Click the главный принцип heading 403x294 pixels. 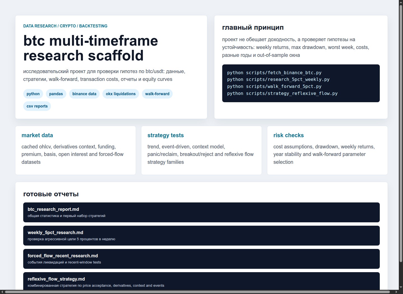pyautogui.click(x=253, y=27)
